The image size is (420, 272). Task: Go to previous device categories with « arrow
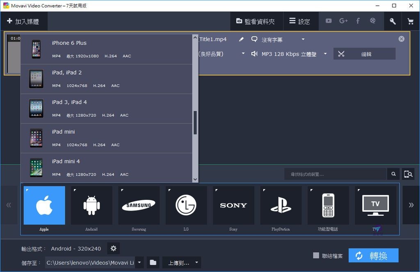9,205
